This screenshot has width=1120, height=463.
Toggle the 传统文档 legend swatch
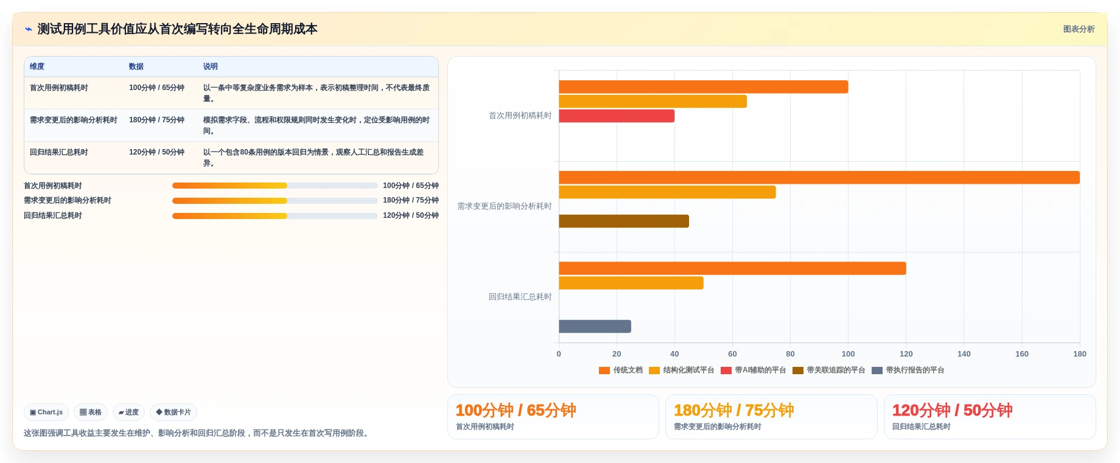point(604,370)
